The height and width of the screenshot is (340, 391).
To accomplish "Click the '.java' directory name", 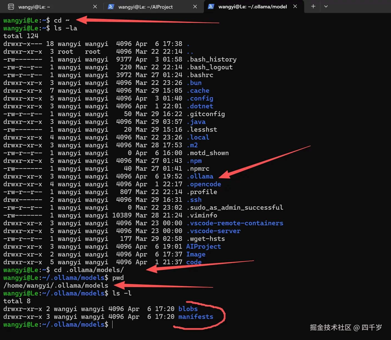I will point(196,122).
